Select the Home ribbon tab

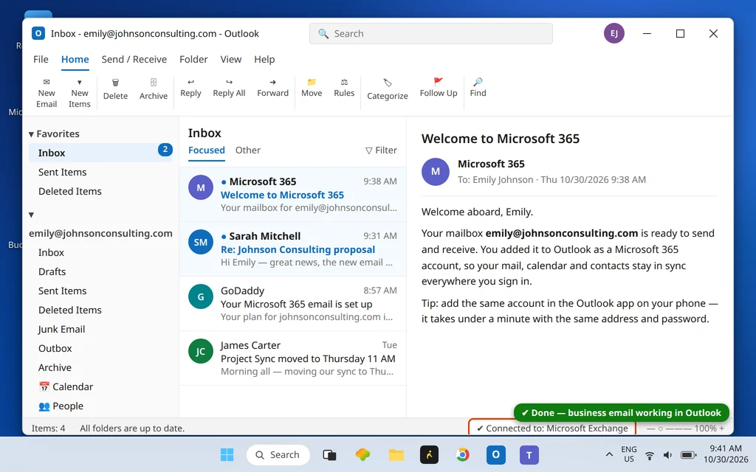pyautogui.click(x=75, y=59)
